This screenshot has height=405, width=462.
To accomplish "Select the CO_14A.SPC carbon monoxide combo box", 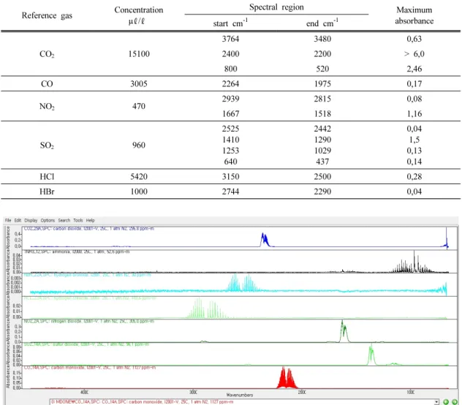I will pos(244,402).
